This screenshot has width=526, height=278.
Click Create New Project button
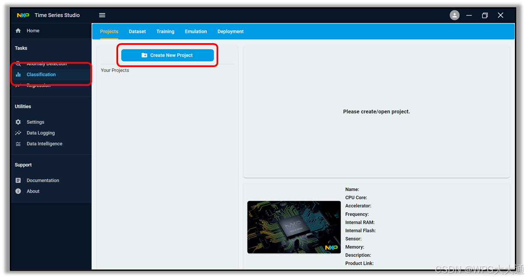(167, 55)
